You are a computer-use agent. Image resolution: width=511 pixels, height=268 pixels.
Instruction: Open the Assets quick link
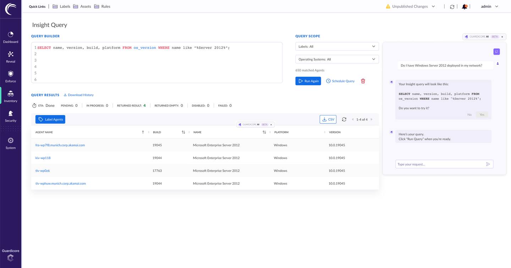click(82, 6)
